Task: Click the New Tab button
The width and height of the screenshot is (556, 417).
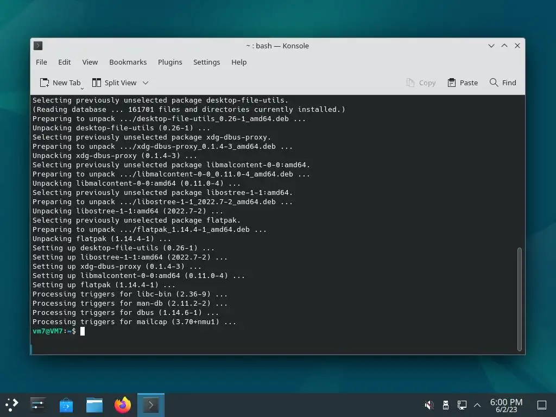Action: (x=60, y=83)
